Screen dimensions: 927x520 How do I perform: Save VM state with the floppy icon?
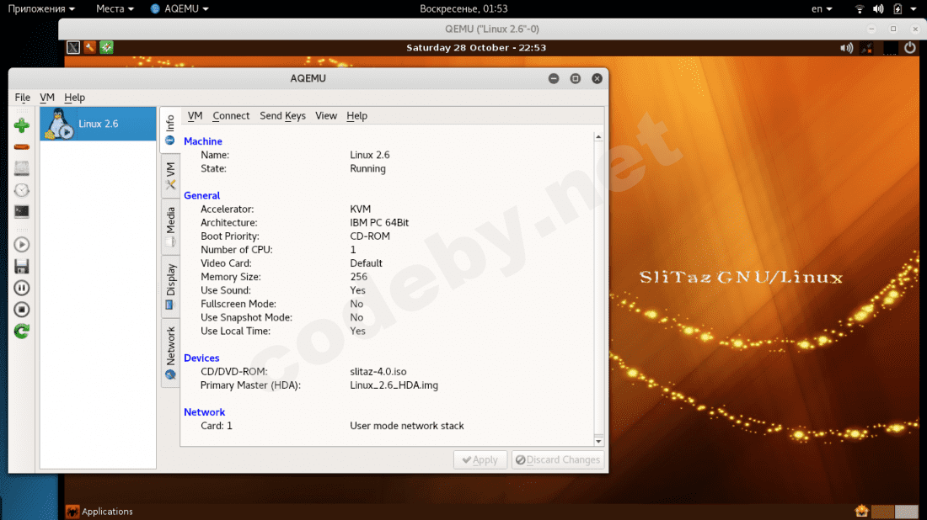22,266
